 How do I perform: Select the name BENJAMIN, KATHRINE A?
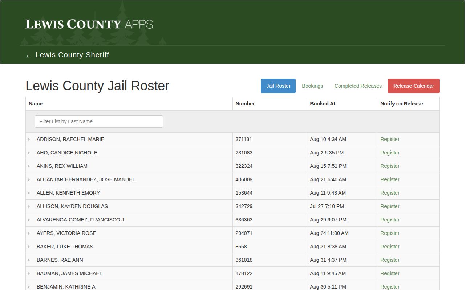click(66, 287)
